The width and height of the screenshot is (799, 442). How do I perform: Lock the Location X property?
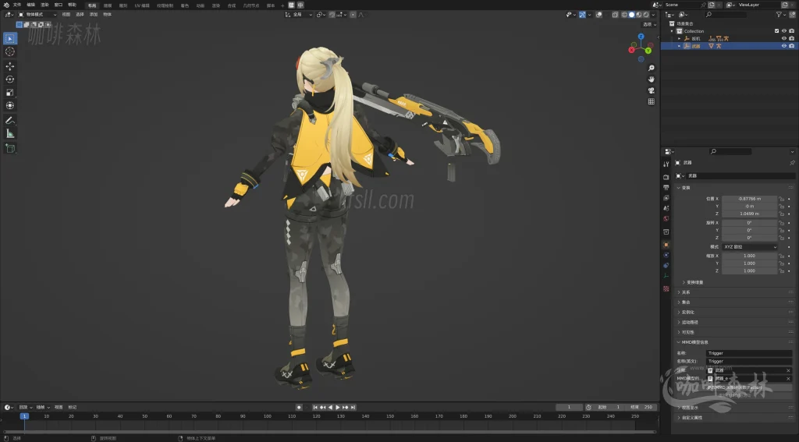tap(782, 199)
